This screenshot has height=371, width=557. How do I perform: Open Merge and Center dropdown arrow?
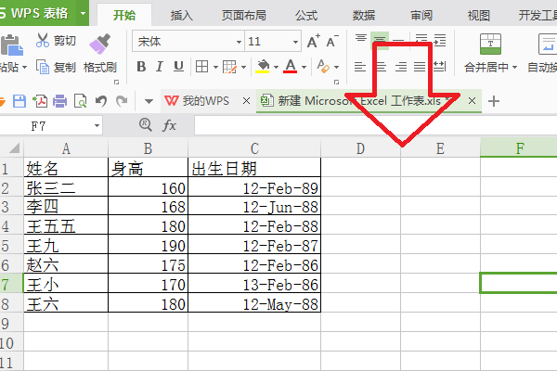514,67
